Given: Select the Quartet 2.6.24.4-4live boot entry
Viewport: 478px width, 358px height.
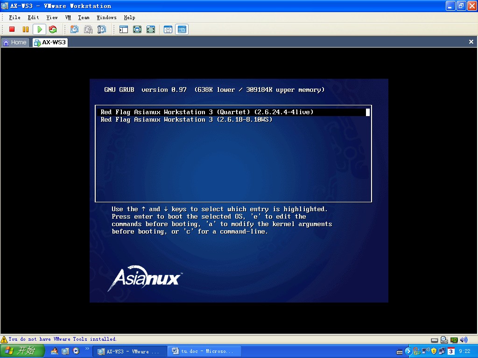Looking at the screenshot, I should (233, 112).
